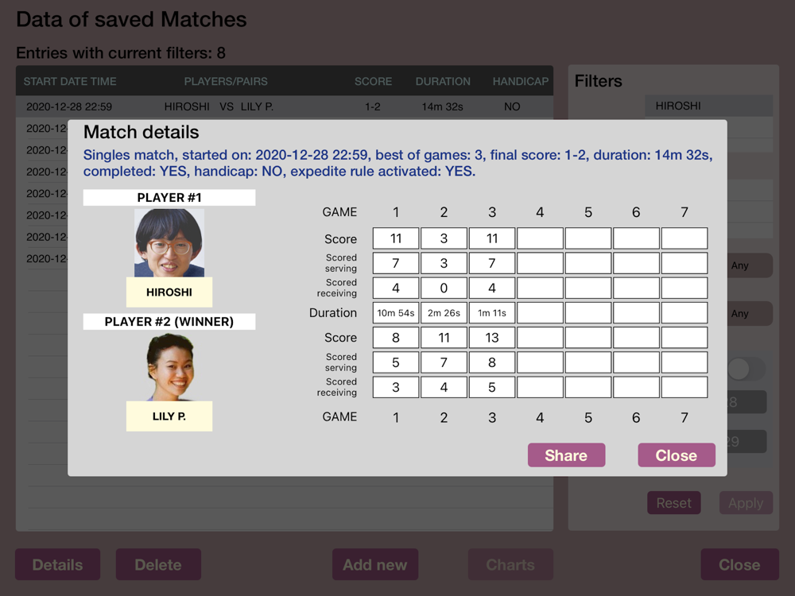
Task: Click Add new in the background window
Action: click(375, 564)
